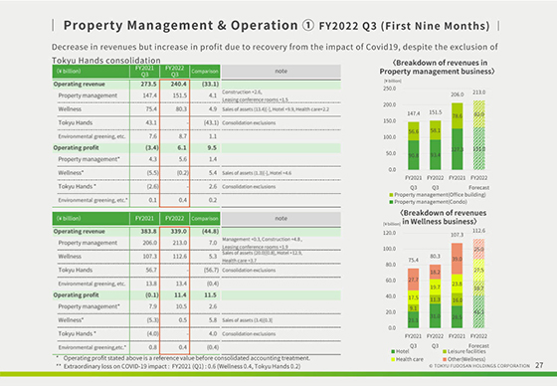
Task: Select the 7.6 Environmental greening cell
Action: tap(152, 136)
